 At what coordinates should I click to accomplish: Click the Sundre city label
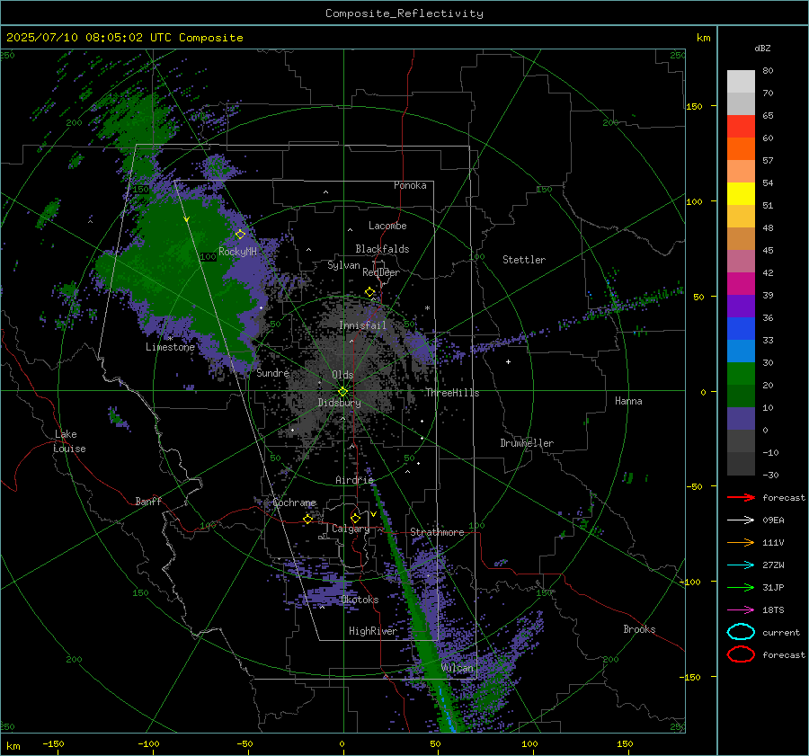272,372
